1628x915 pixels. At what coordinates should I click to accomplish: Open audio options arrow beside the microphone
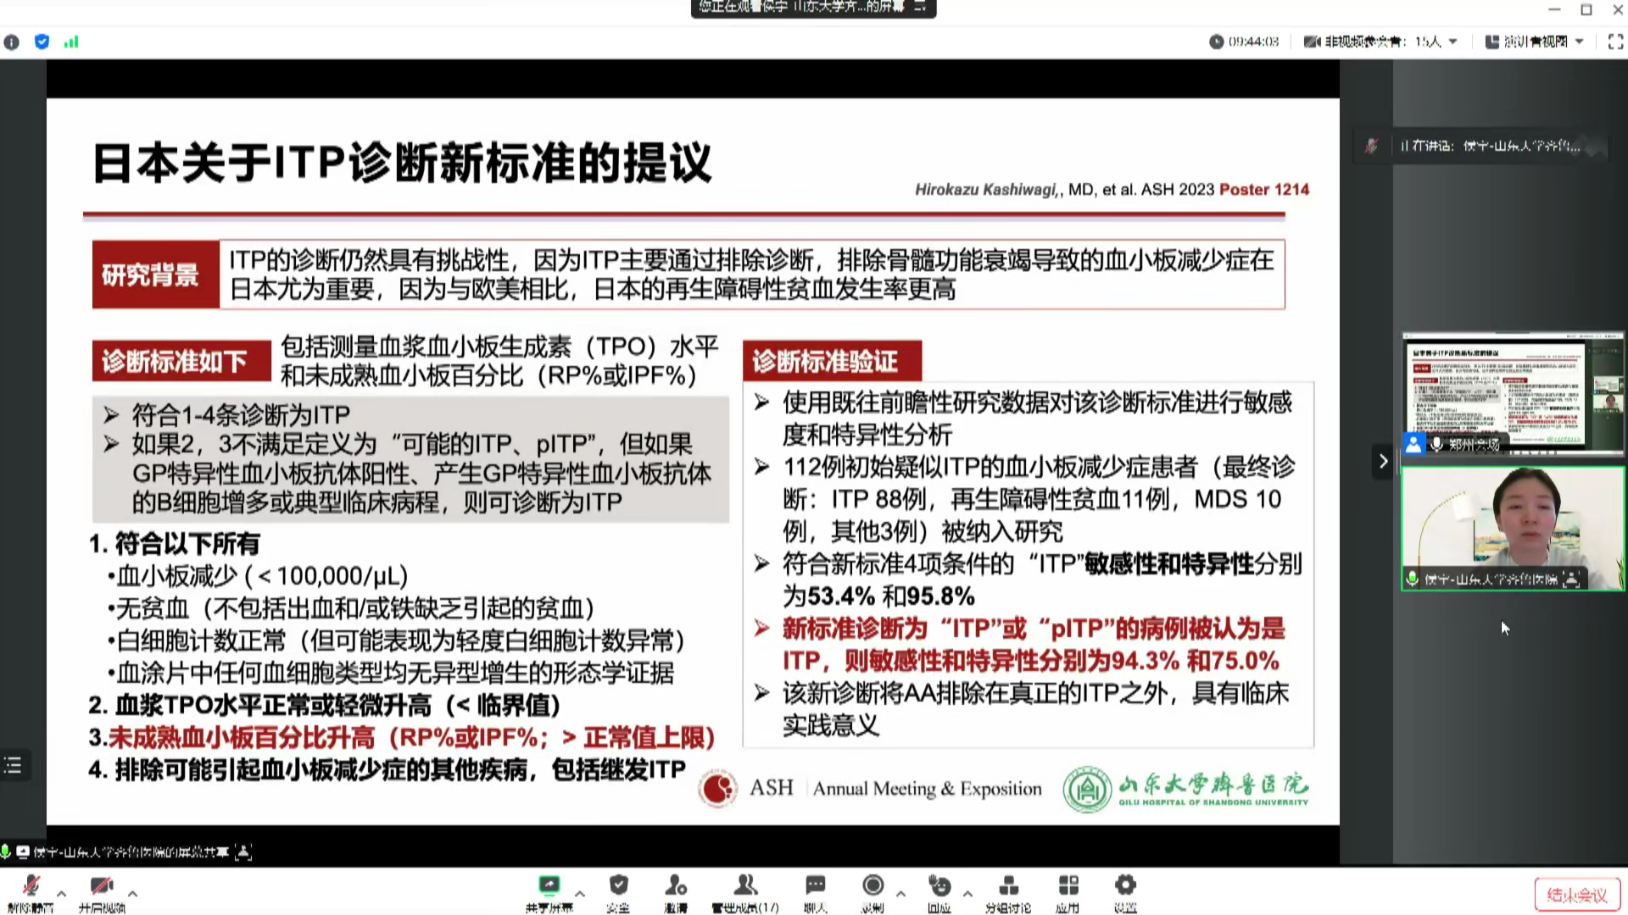click(61, 893)
